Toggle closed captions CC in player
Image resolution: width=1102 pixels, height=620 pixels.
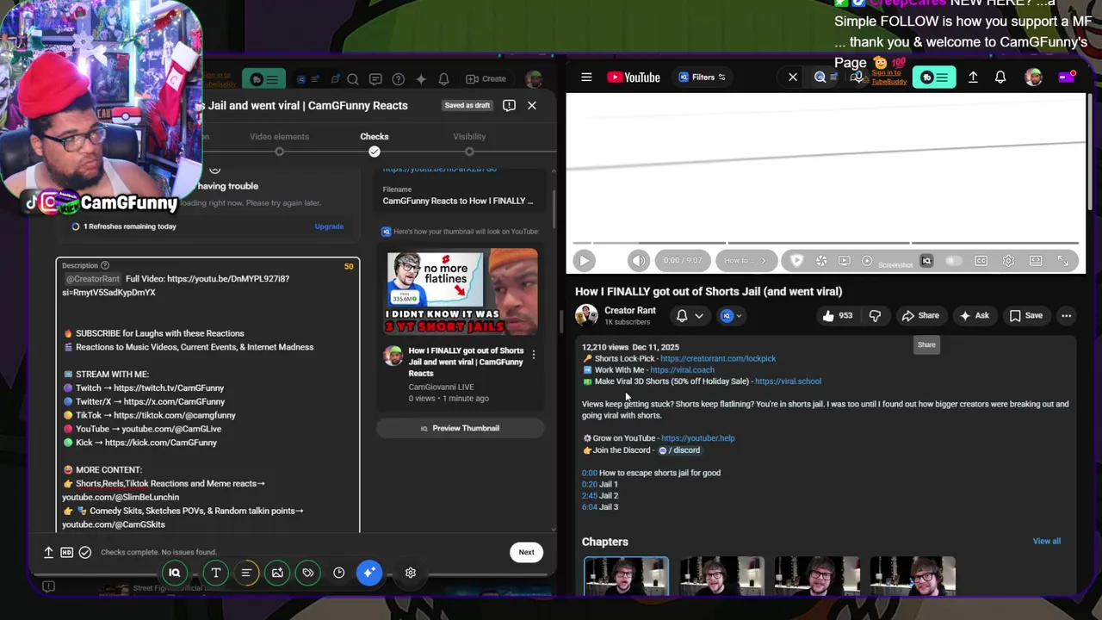(x=981, y=261)
